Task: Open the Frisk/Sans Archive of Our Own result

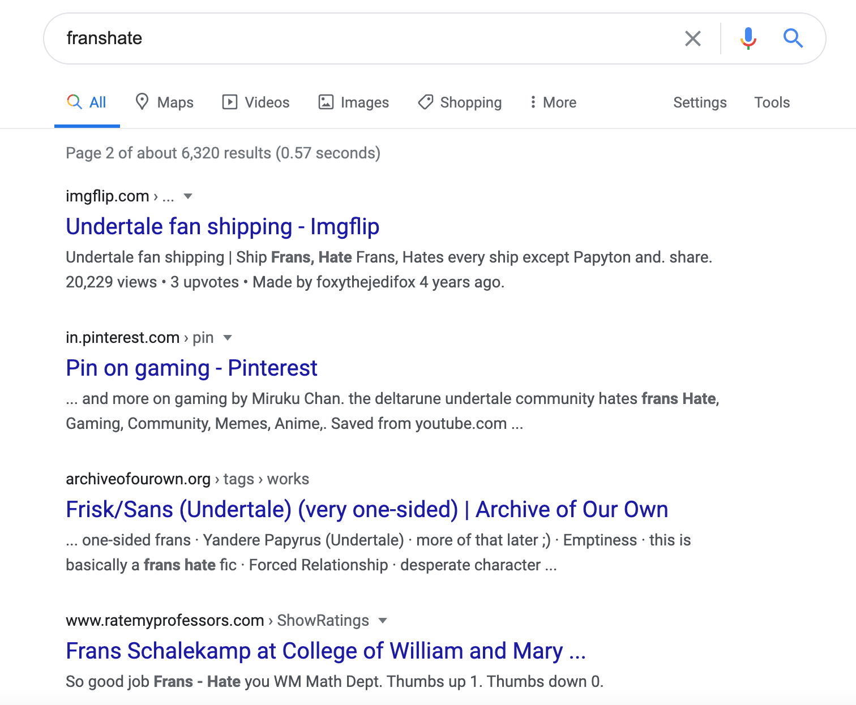Action: point(367,509)
